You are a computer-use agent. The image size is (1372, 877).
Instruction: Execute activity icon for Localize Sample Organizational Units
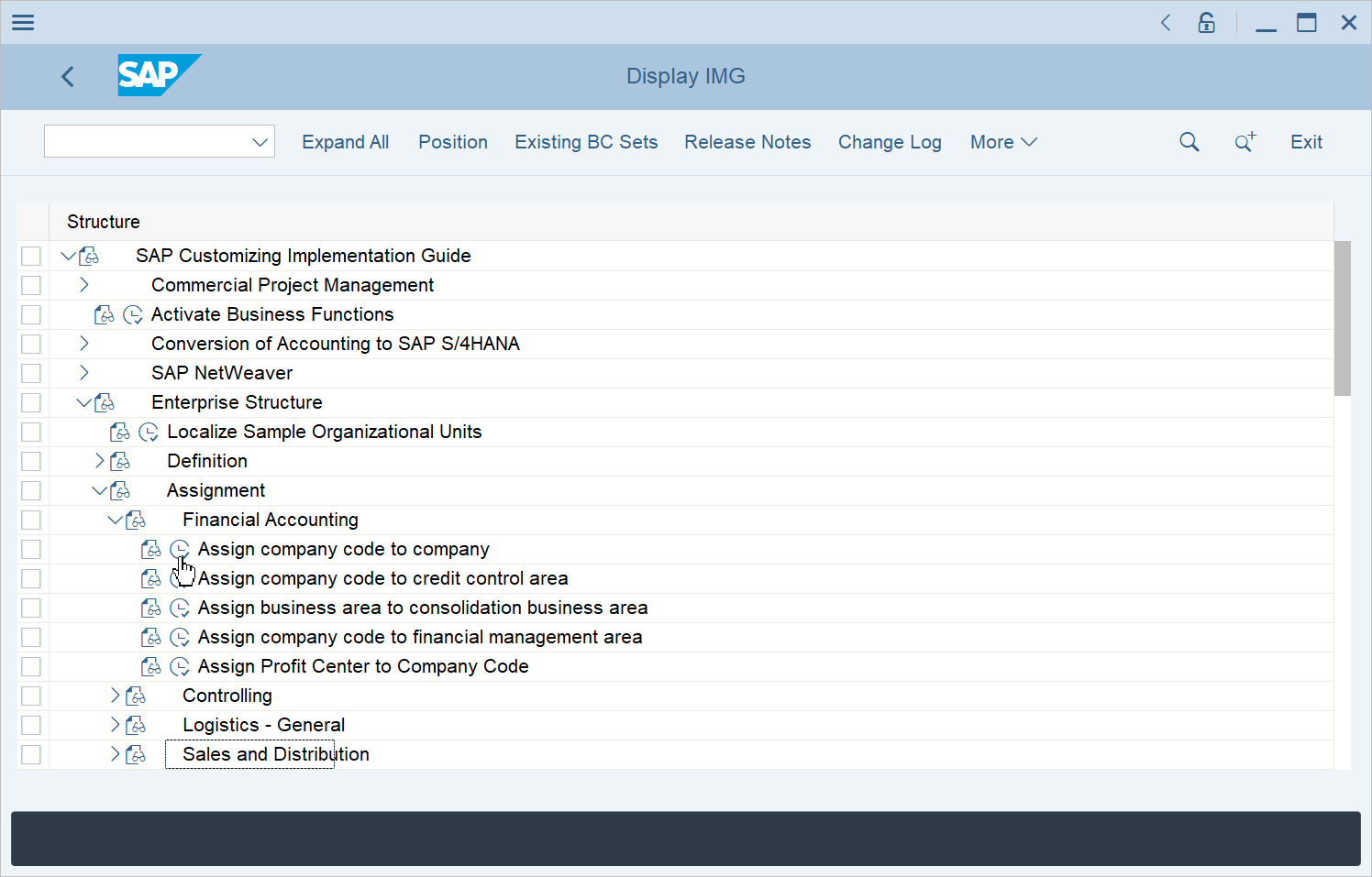149,432
